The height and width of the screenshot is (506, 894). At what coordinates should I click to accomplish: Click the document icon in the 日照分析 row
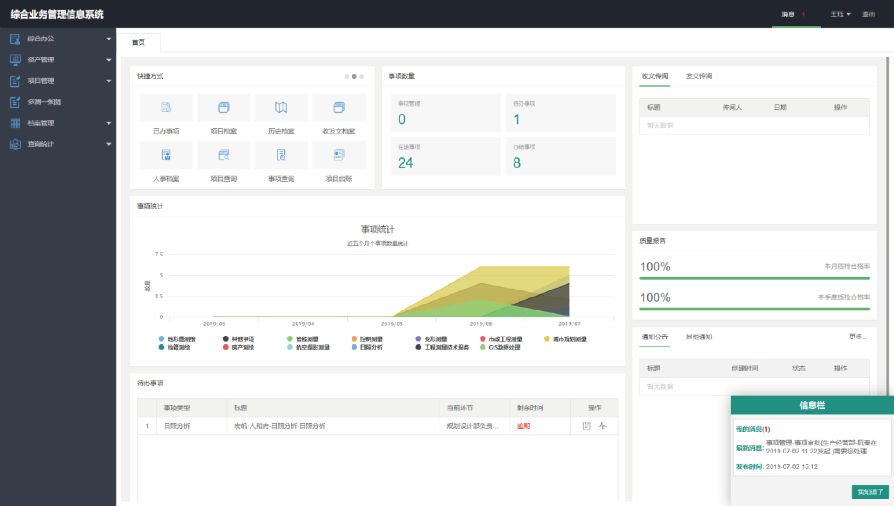(x=587, y=425)
